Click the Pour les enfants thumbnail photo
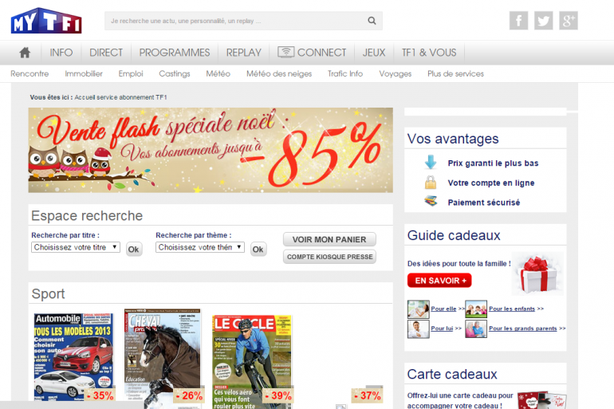The image size is (614, 409). tap(476, 309)
